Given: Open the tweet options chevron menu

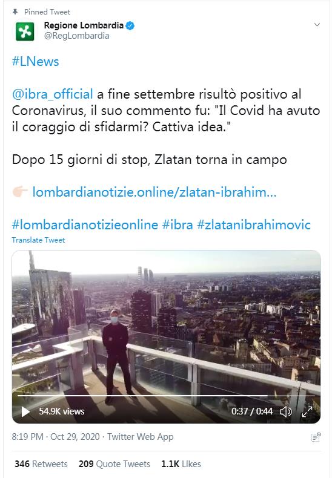Looking at the screenshot, I should (x=317, y=25).
